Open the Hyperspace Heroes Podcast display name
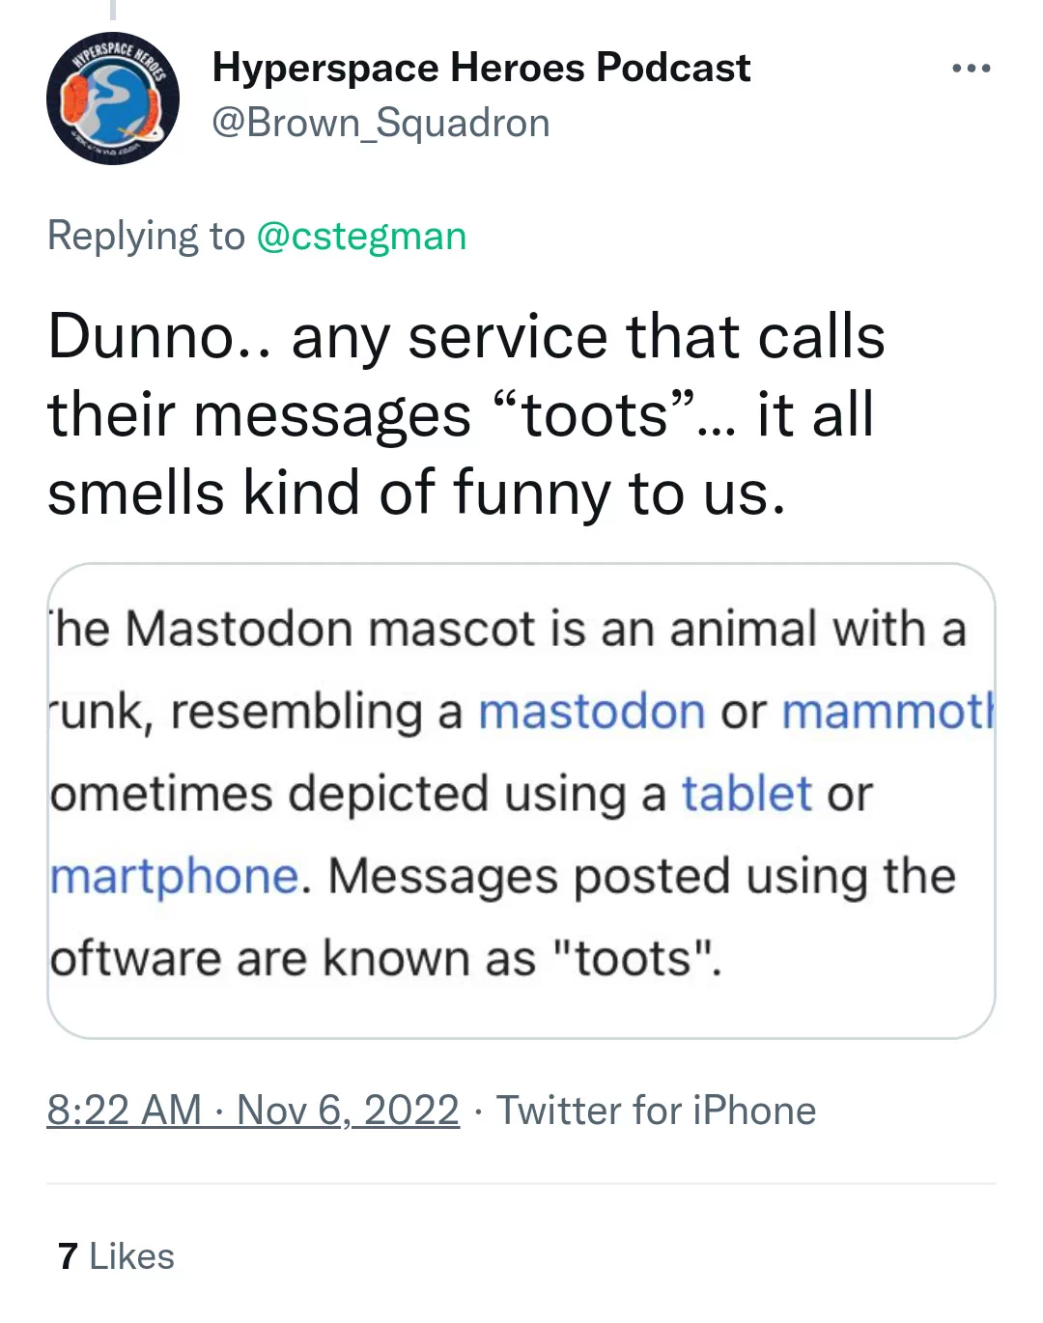The width and height of the screenshot is (1043, 1323). tap(481, 68)
